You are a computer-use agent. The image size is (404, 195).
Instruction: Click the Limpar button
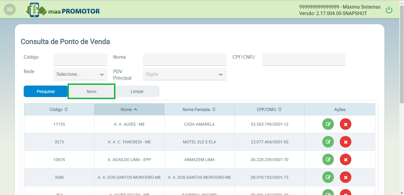click(137, 91)
